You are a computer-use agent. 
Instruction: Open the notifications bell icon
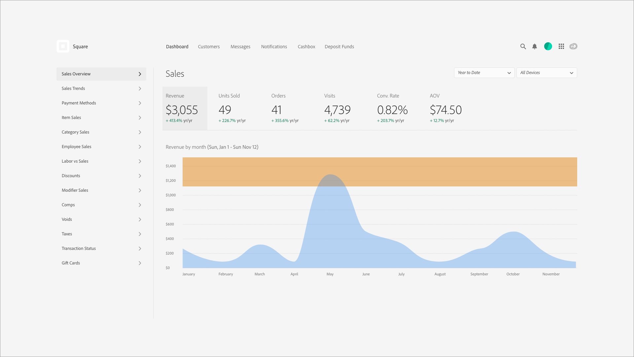click(x=535, y=47)
